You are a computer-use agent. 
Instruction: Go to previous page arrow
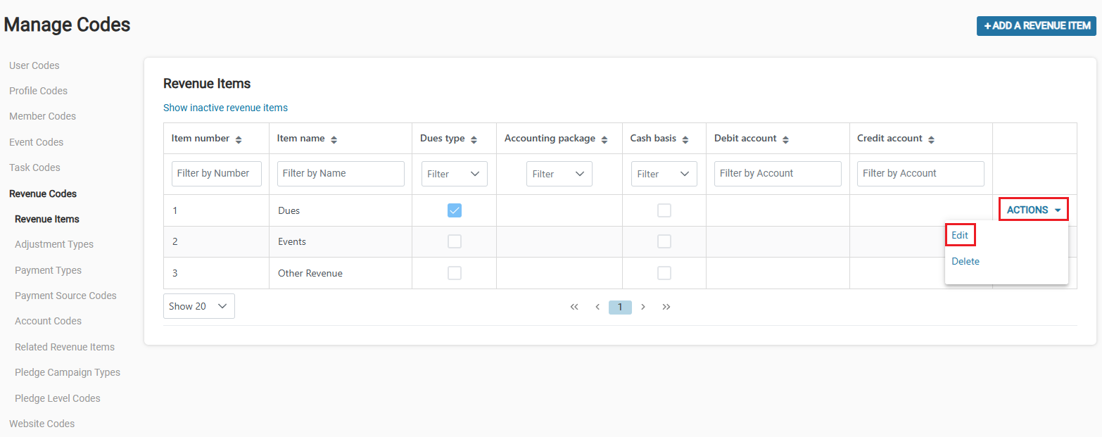click(597, 307)
